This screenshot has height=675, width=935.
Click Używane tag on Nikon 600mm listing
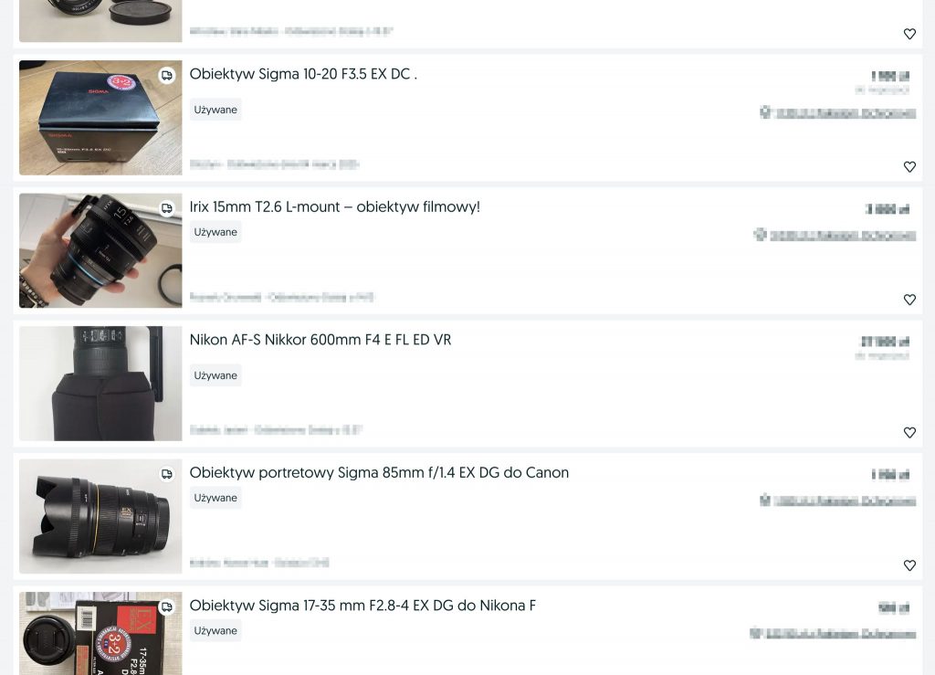215,375
